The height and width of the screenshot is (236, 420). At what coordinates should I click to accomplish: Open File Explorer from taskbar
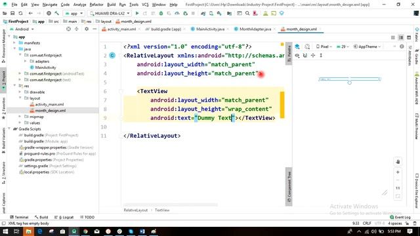(28, 231)
